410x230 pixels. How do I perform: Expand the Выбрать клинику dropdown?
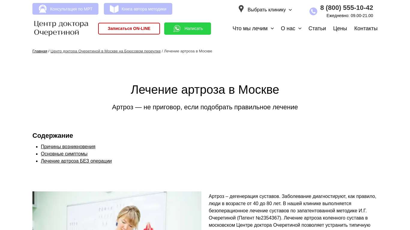(270, 10)
